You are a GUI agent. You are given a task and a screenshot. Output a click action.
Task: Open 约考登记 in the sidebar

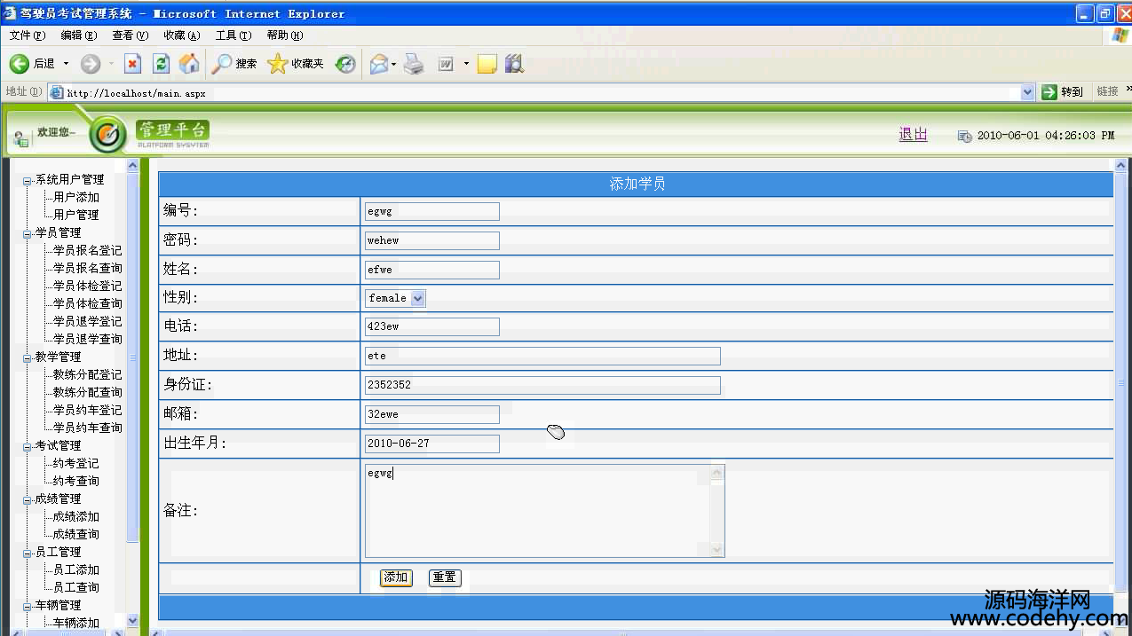tap(76, 463)
